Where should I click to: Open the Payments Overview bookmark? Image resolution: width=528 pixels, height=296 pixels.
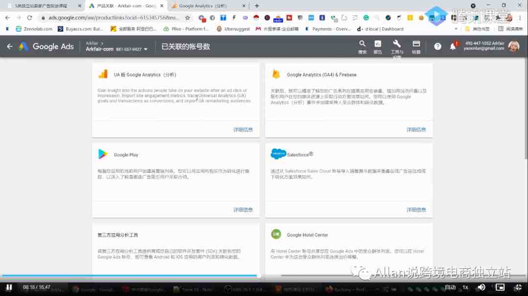(x=328, y=29)
